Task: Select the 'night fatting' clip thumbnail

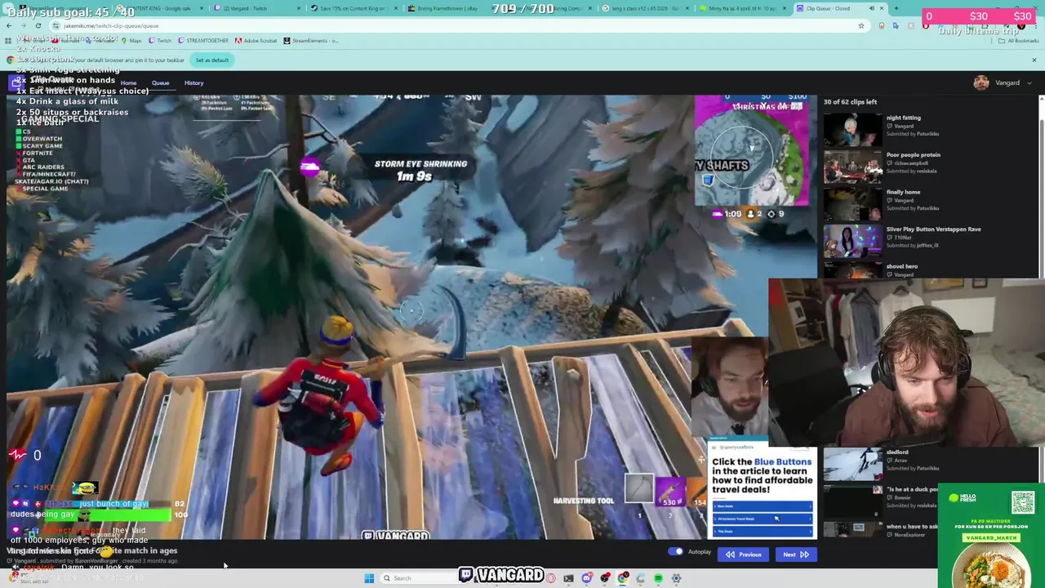Action: [x=852, y=128]
